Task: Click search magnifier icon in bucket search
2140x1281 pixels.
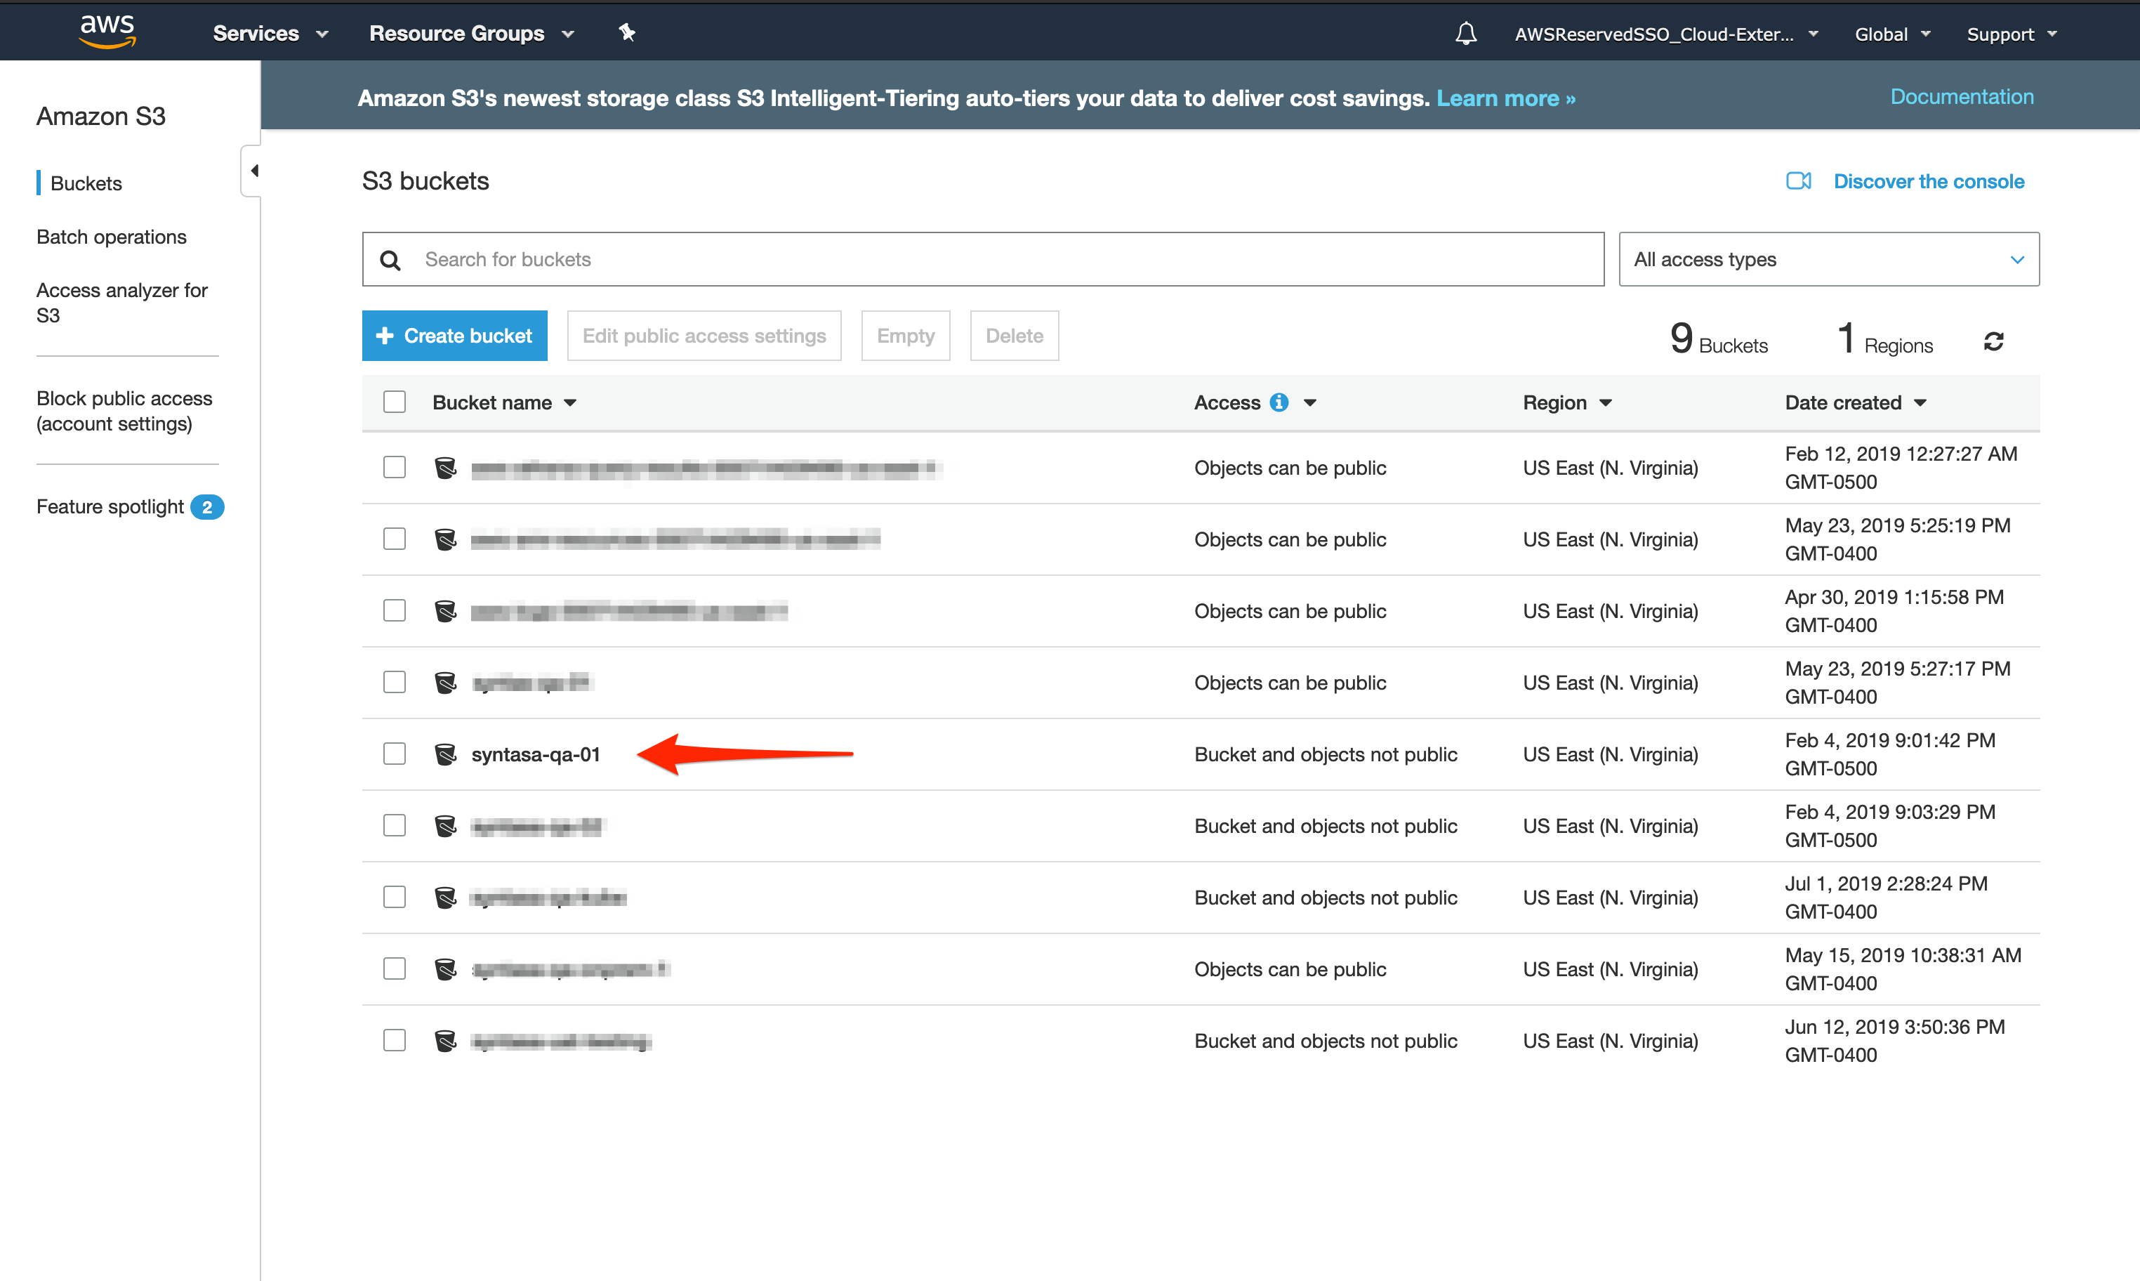Action: (390, 260)
